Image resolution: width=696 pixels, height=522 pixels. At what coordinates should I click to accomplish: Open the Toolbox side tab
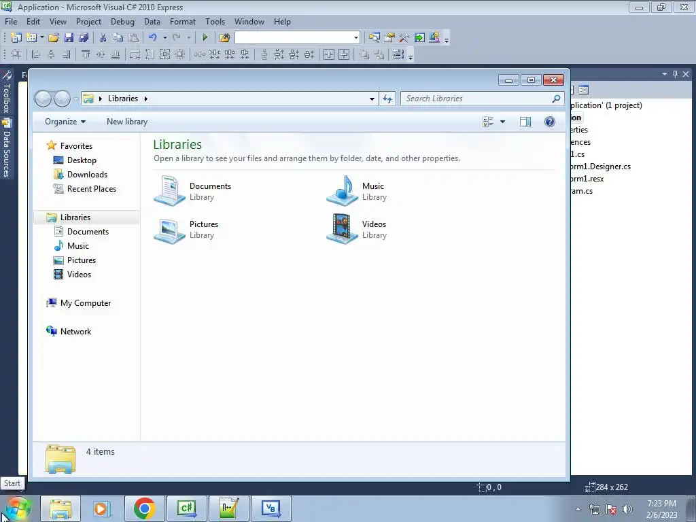click(x=7, y=92)
